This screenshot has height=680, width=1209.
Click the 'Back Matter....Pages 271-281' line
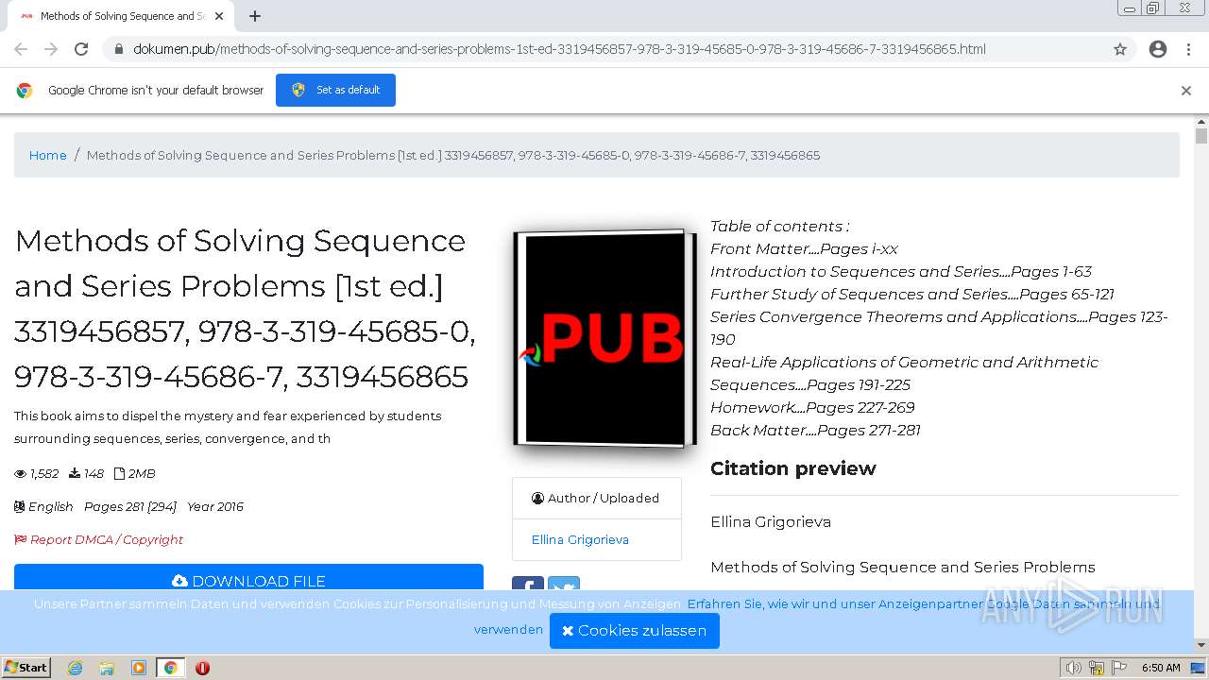coord(815,430)
